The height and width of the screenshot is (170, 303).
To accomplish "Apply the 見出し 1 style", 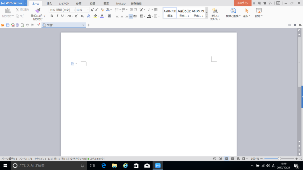I will (184, 13).
